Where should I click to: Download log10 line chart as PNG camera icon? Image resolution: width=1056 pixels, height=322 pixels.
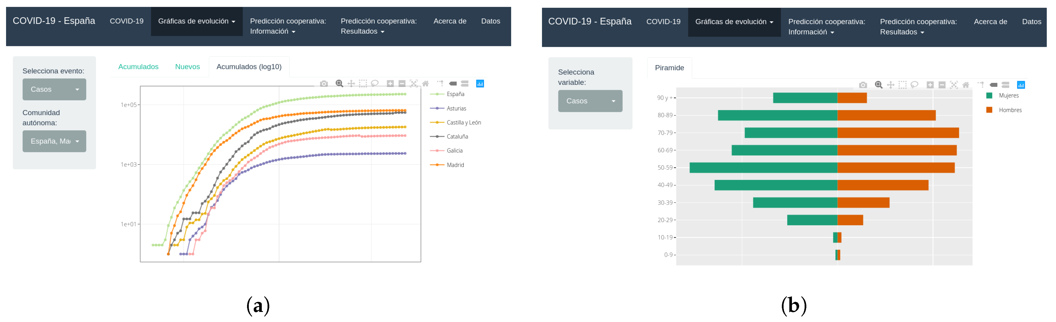coord(324,83)
